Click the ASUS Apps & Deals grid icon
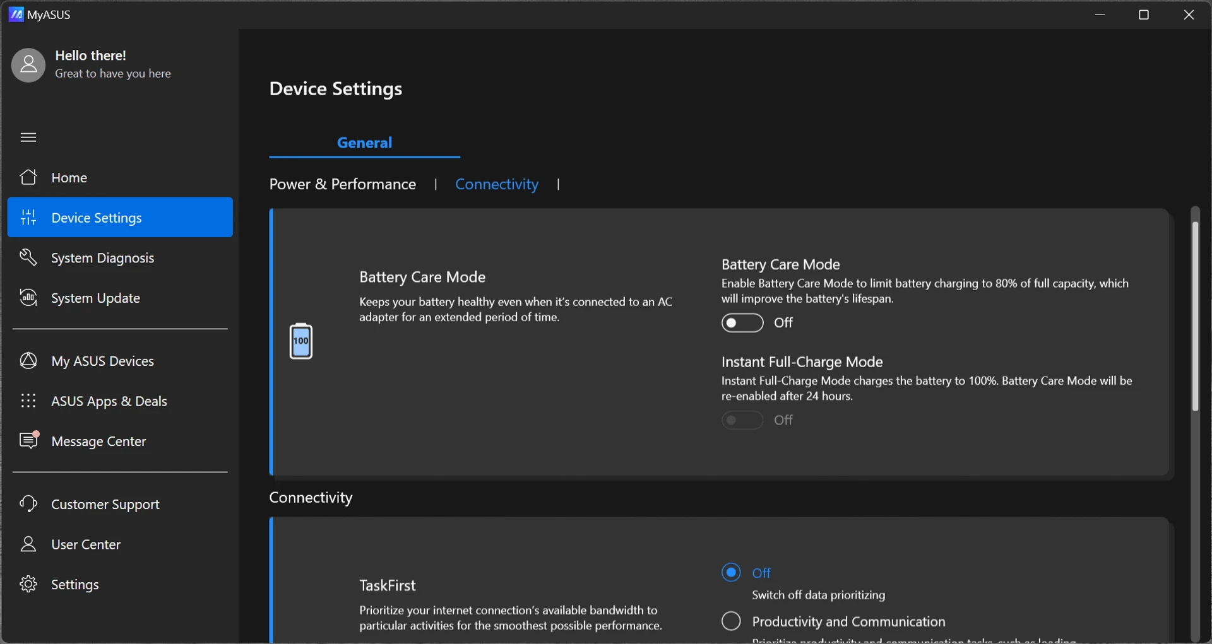This screenshot has height=644, width=1212. coord(28,401)
